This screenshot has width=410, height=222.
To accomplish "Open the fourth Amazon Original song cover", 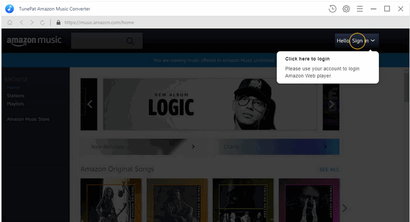I will click(309, 200).
